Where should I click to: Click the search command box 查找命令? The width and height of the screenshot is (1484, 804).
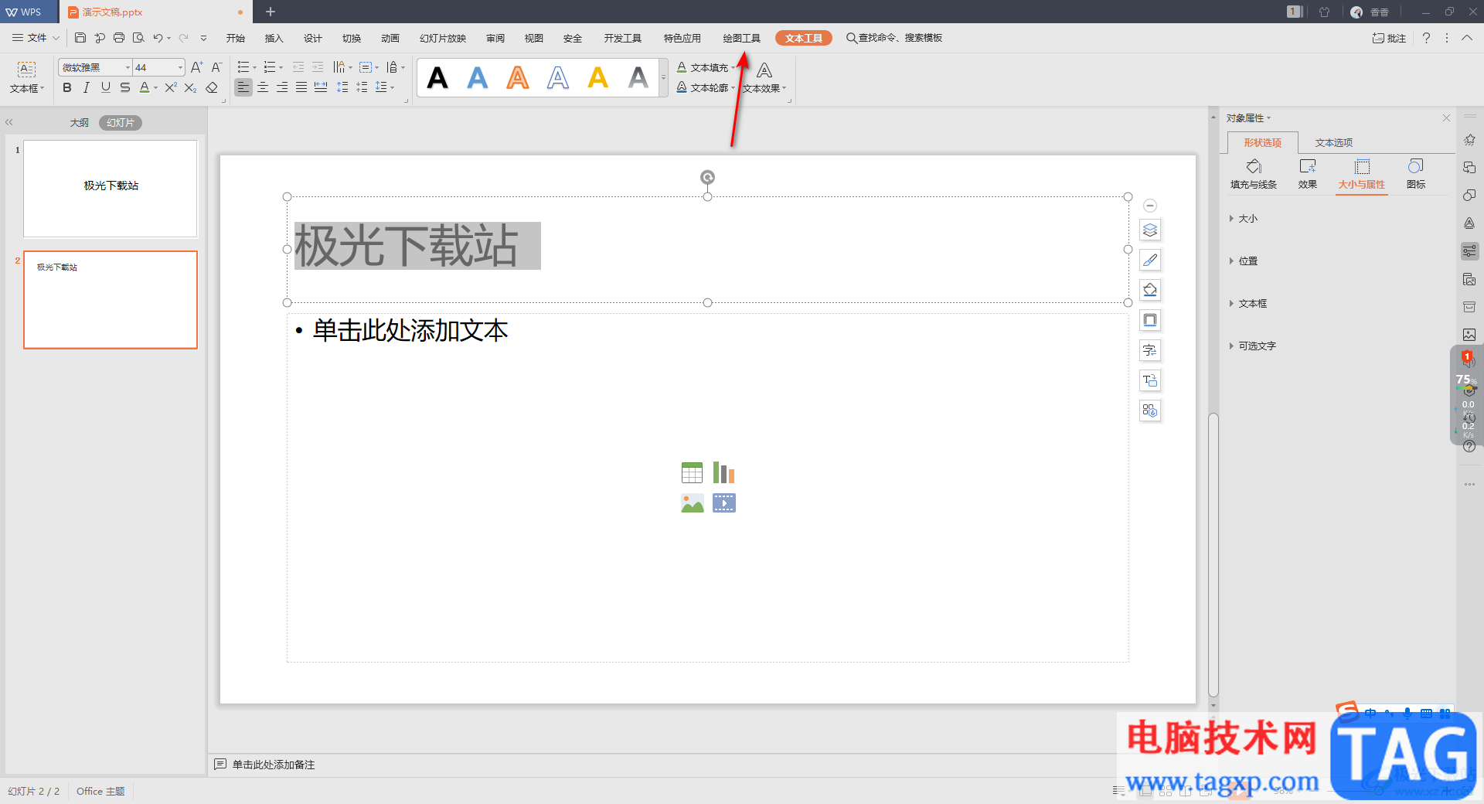pos(894,38)
